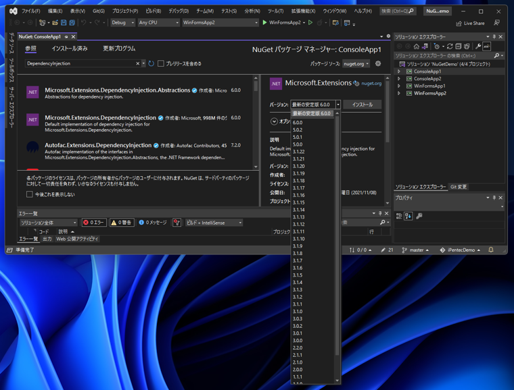Click the Properties wrench icon in Solution Explorer

click(478, 46)
